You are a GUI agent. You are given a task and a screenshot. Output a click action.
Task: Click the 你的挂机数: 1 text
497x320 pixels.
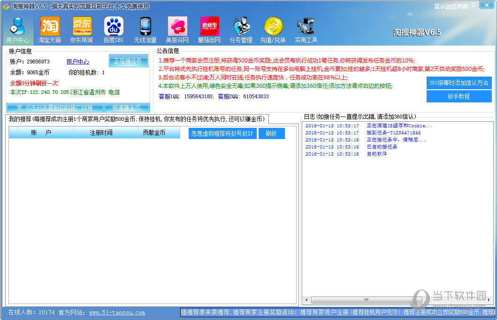[86, 72]
